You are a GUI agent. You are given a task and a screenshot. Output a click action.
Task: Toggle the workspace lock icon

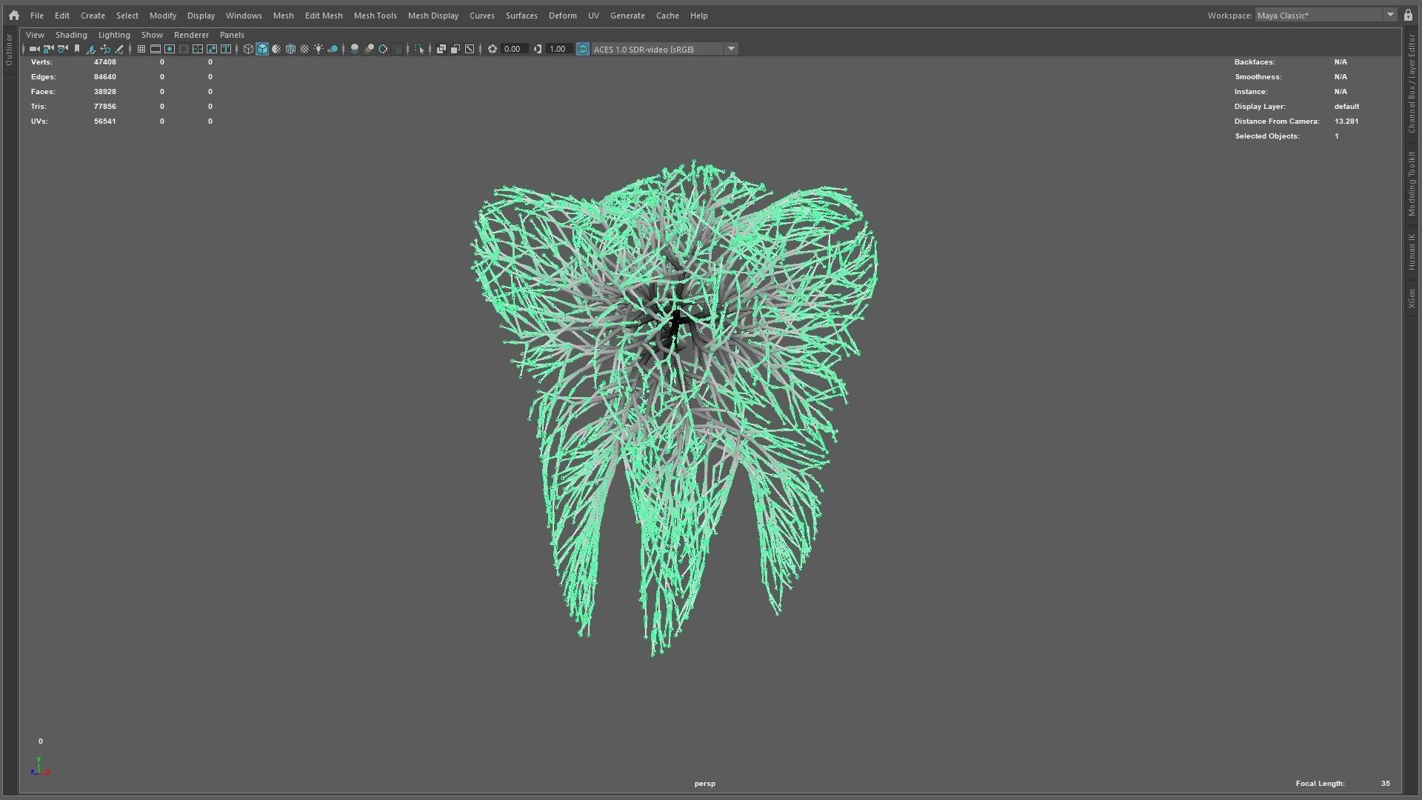1408,15
